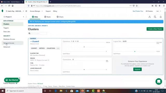This screenshot has height=93, width=166.
Task: Select Triggers in sidebar
Action: [x=6, y=28]
